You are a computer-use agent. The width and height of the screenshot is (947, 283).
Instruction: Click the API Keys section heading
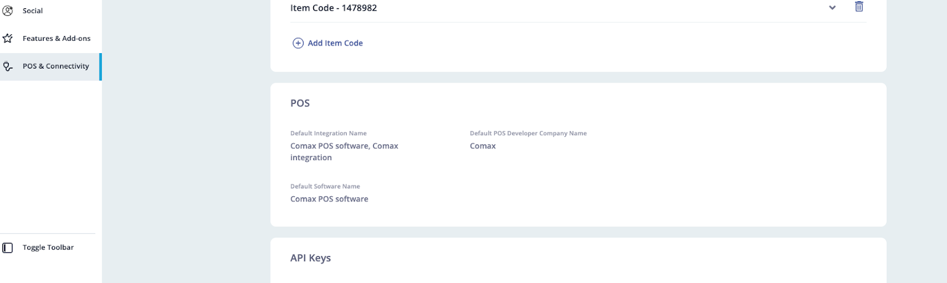click(311, 258)
